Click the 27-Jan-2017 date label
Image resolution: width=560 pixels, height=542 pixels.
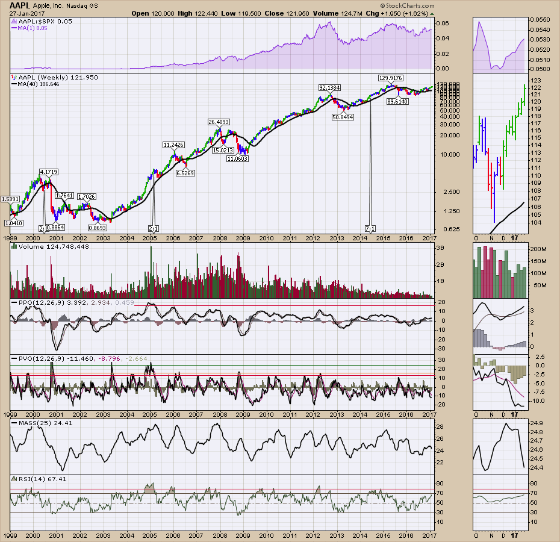tap(26, 14)
